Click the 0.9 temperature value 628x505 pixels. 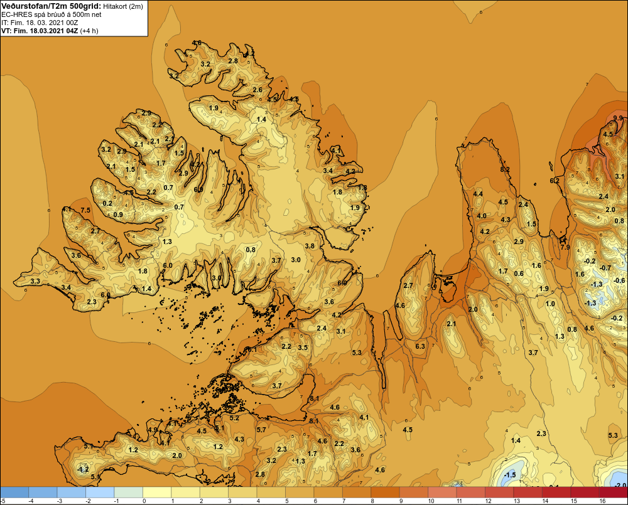pyautogui.click(x=118, y=215)
